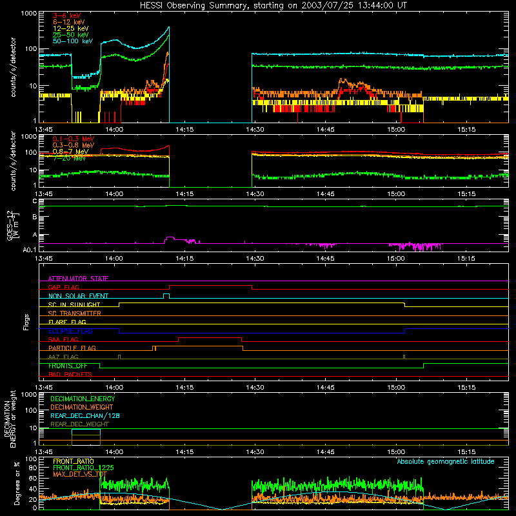Click the 15:00 tick under the Flags panel
The width and height of the screenshot is (516, 516).
396,388
